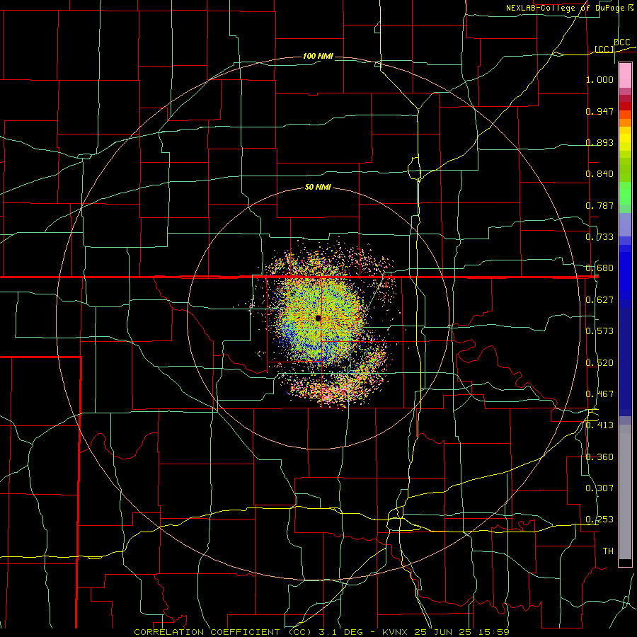Click the 0.520 scale value

pos(599,363)
